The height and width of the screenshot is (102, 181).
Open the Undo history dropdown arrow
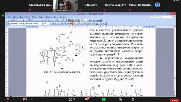(50, 20)
